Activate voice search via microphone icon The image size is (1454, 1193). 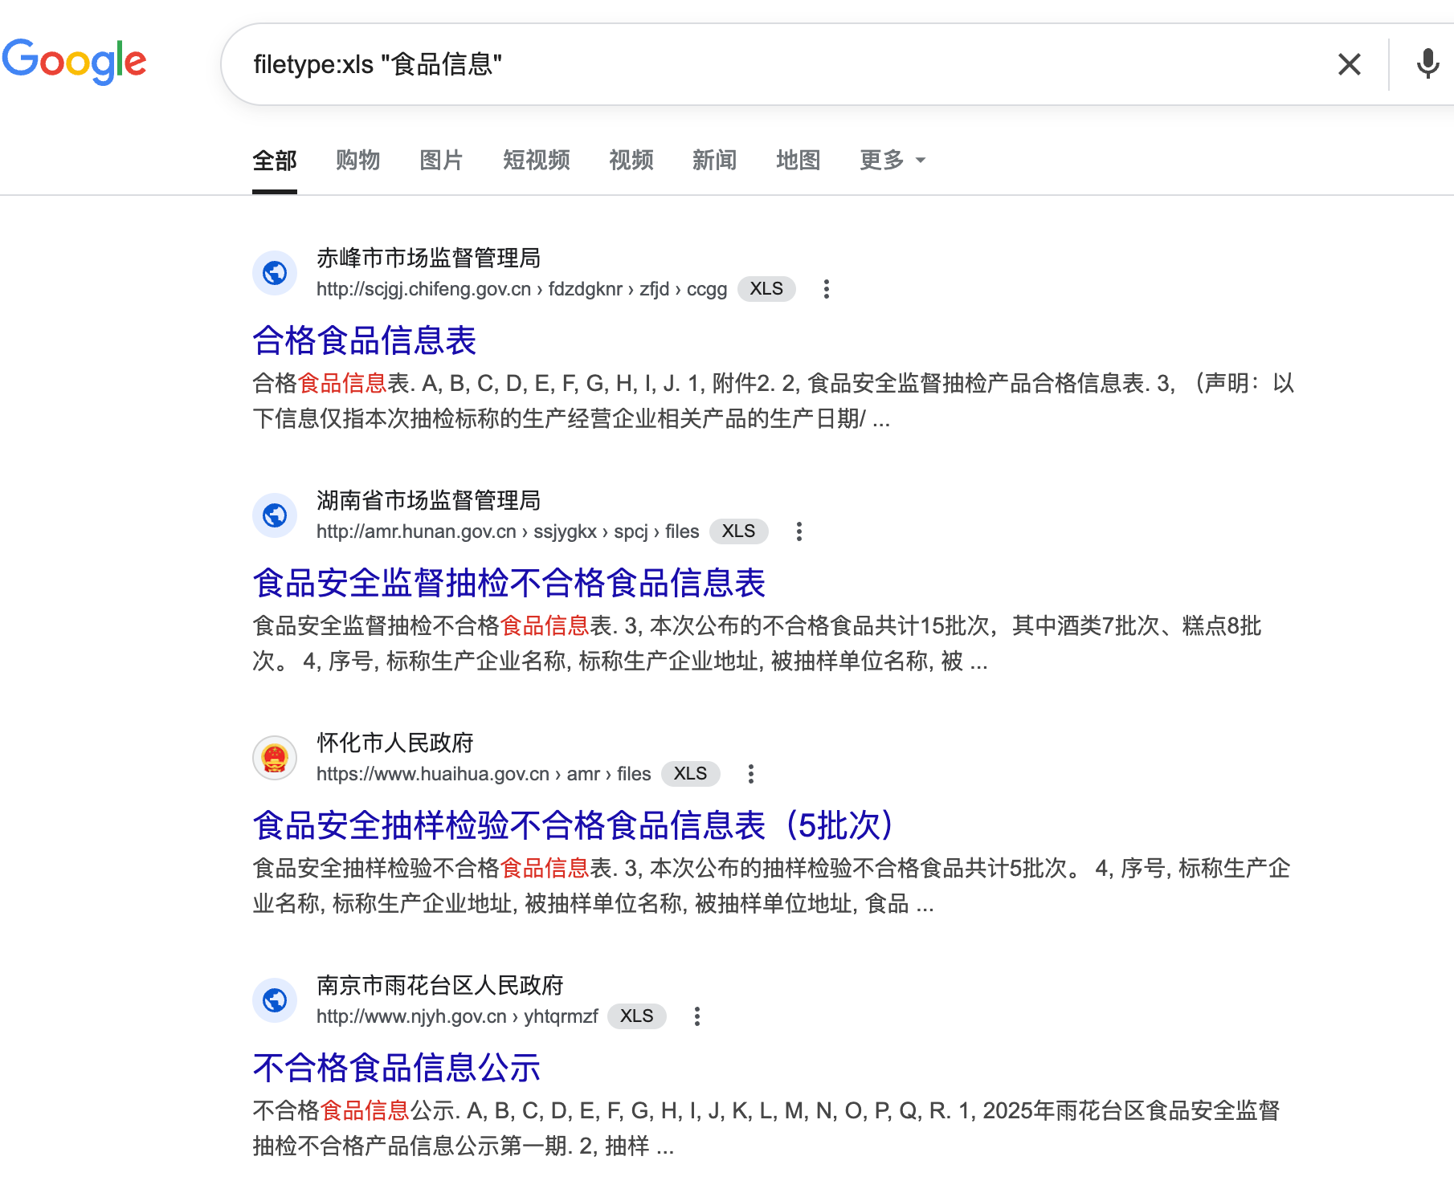(1426, 64)
